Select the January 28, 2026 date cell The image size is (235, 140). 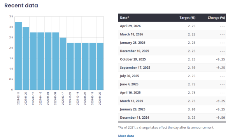(x=133, y=43)
